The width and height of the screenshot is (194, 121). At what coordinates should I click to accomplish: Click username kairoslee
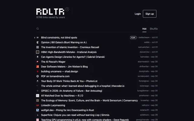tap(145, 57)
